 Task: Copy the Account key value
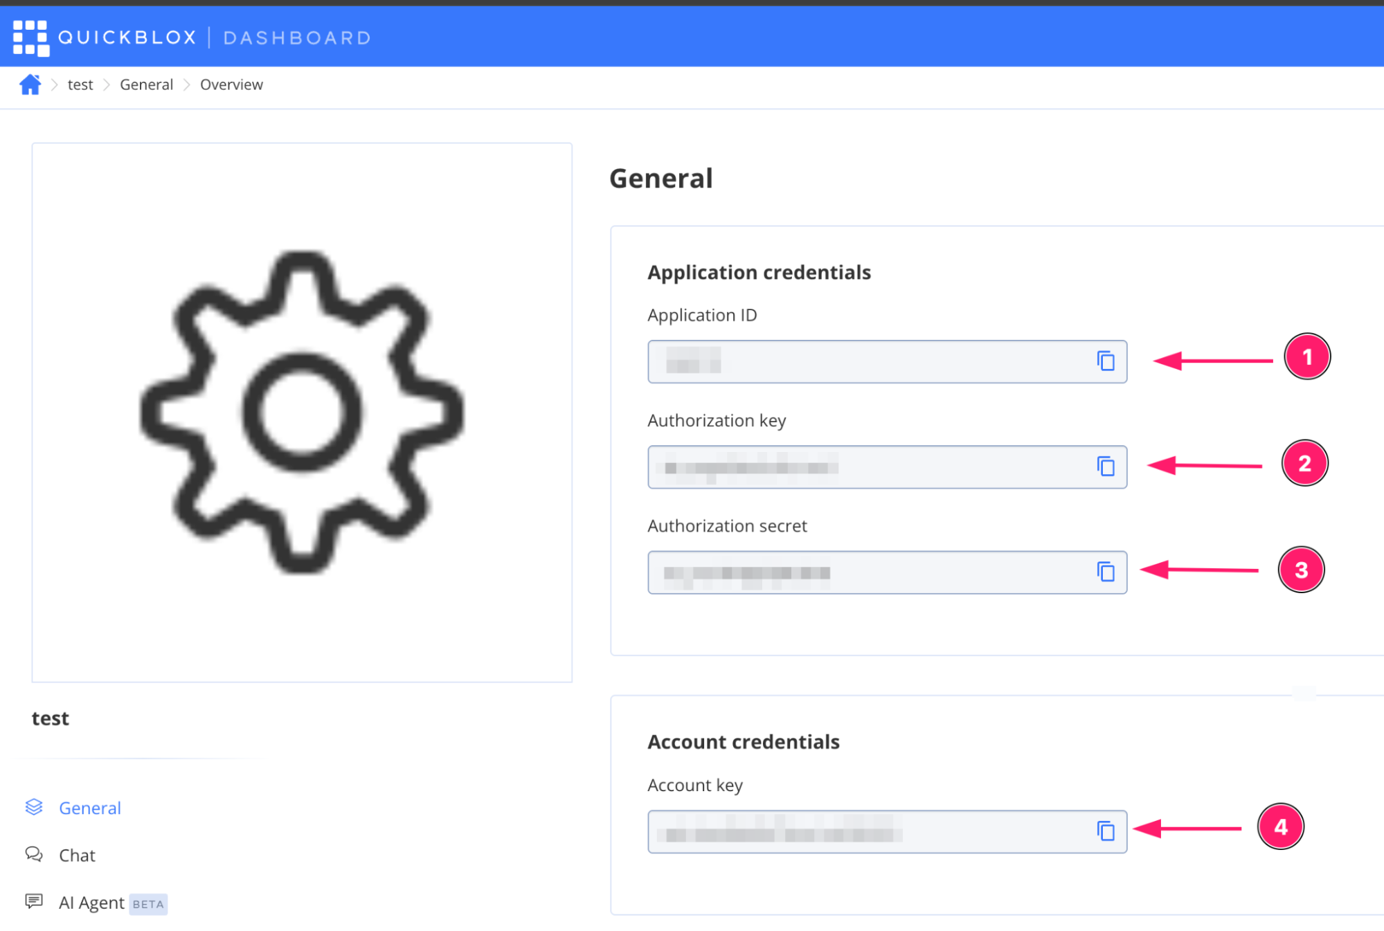tap(1106, 831)
